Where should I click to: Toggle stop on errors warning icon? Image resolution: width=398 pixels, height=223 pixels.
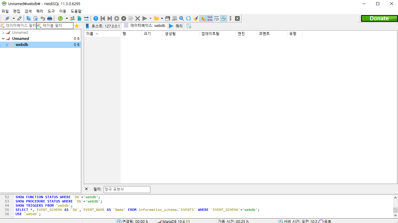(202, 18)
